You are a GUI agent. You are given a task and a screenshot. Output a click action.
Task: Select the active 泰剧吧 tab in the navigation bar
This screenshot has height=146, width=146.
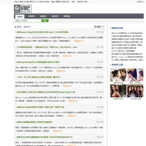20,17
